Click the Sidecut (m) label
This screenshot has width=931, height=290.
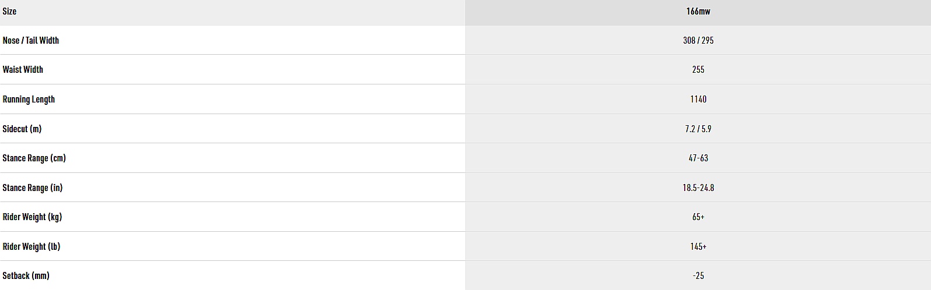point(22,129)
